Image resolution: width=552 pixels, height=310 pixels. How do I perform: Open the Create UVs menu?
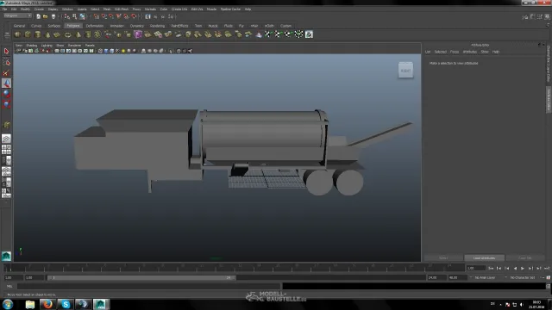[179, 9]
